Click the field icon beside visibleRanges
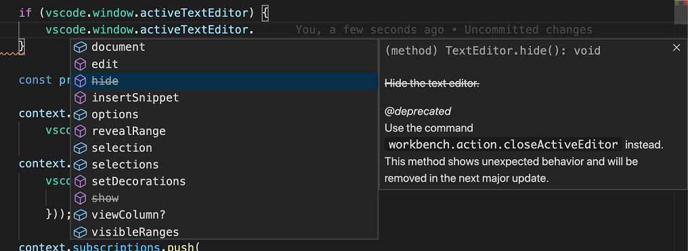Image resolution: width=688 pixels, height=251 pixels. 81,231
